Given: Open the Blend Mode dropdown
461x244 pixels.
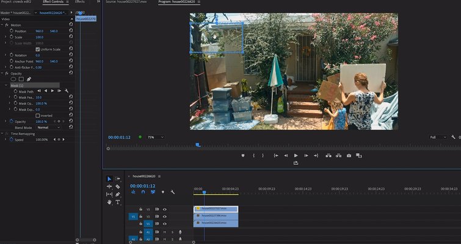Looking at the screenshot, I should click(x=49, y=127).
